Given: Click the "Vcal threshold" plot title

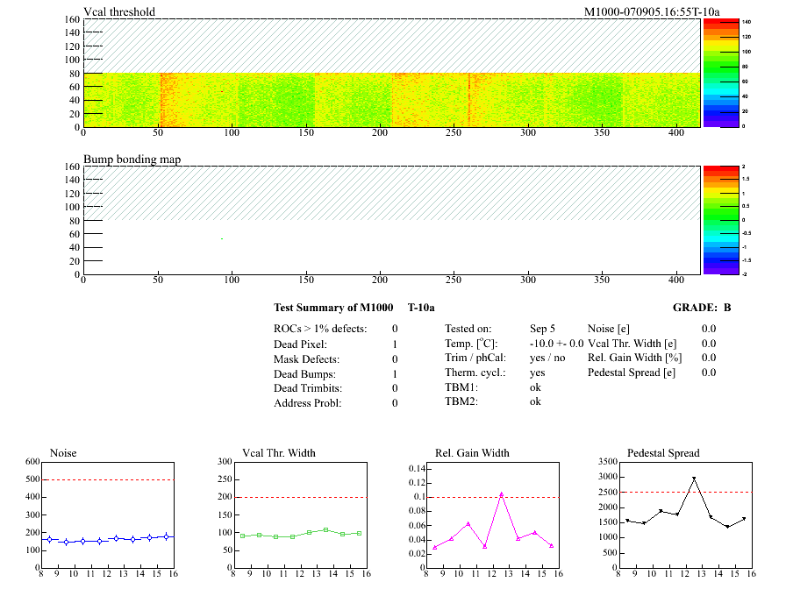Looking at the screenshot, I should 119,11.
